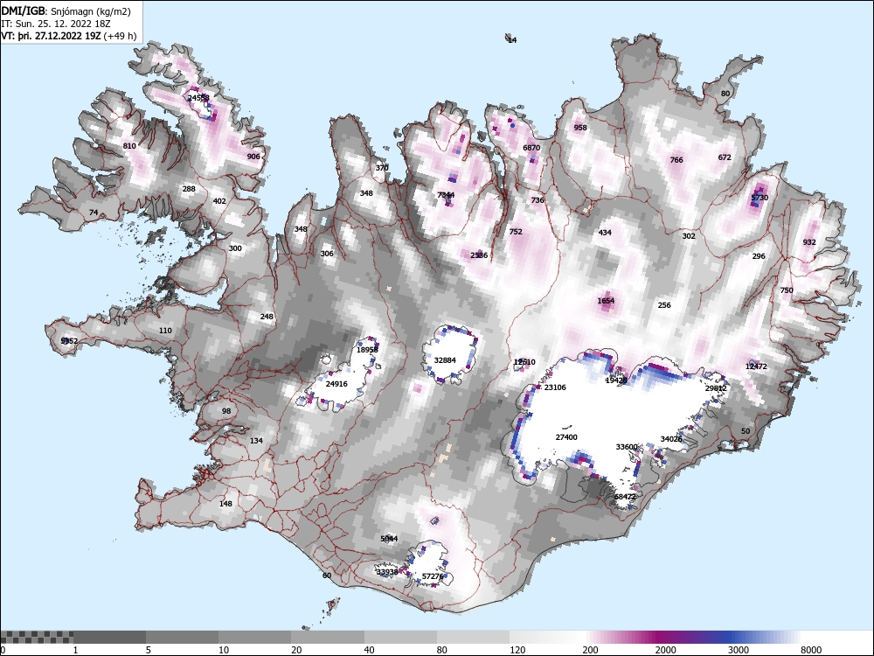
Task: Click the title text DMI/IGB Snjómagn (kg/m2)
Action: 66,11
